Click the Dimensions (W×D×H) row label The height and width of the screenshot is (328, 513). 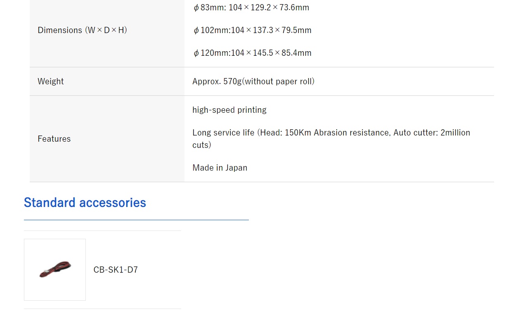click(82, 30)
